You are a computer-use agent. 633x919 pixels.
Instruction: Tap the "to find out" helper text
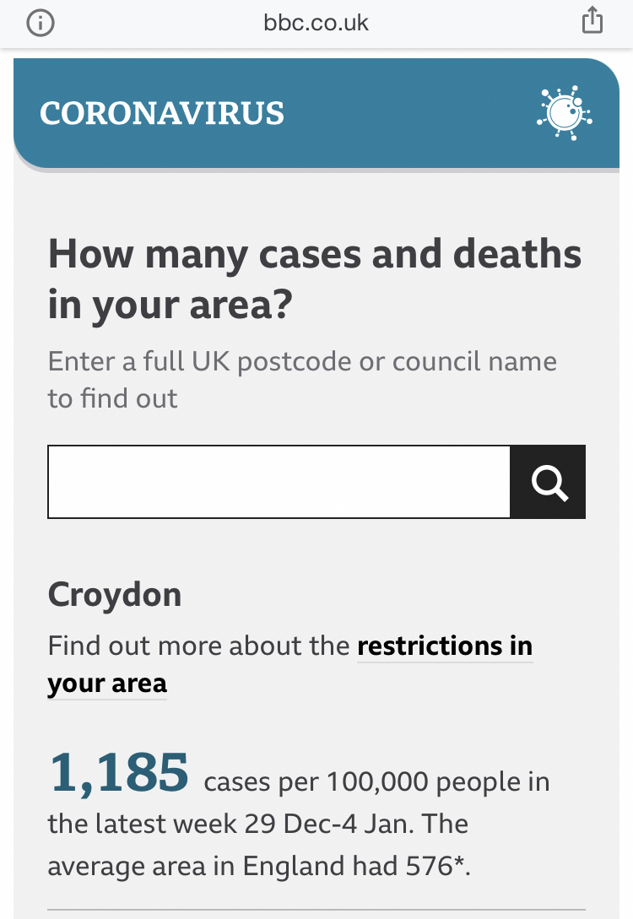coord(113,398)
